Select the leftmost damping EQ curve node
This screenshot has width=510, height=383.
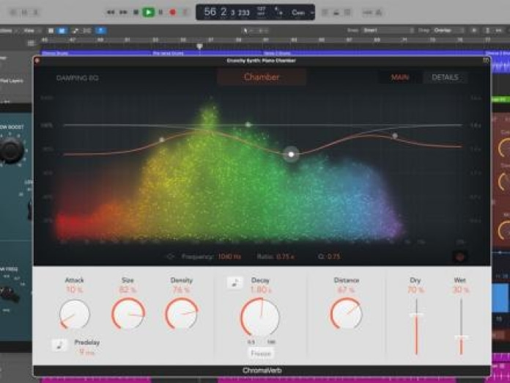(162, 139)
